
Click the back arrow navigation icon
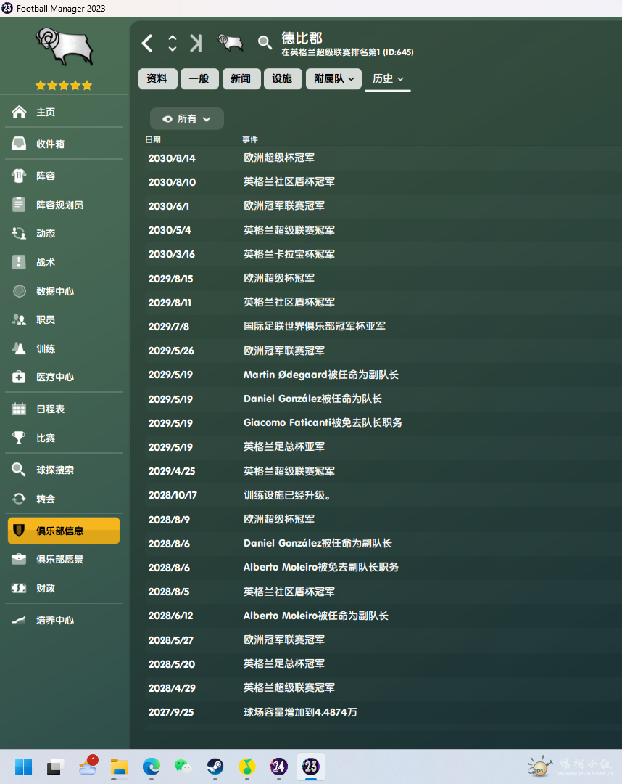click(147, 44)
